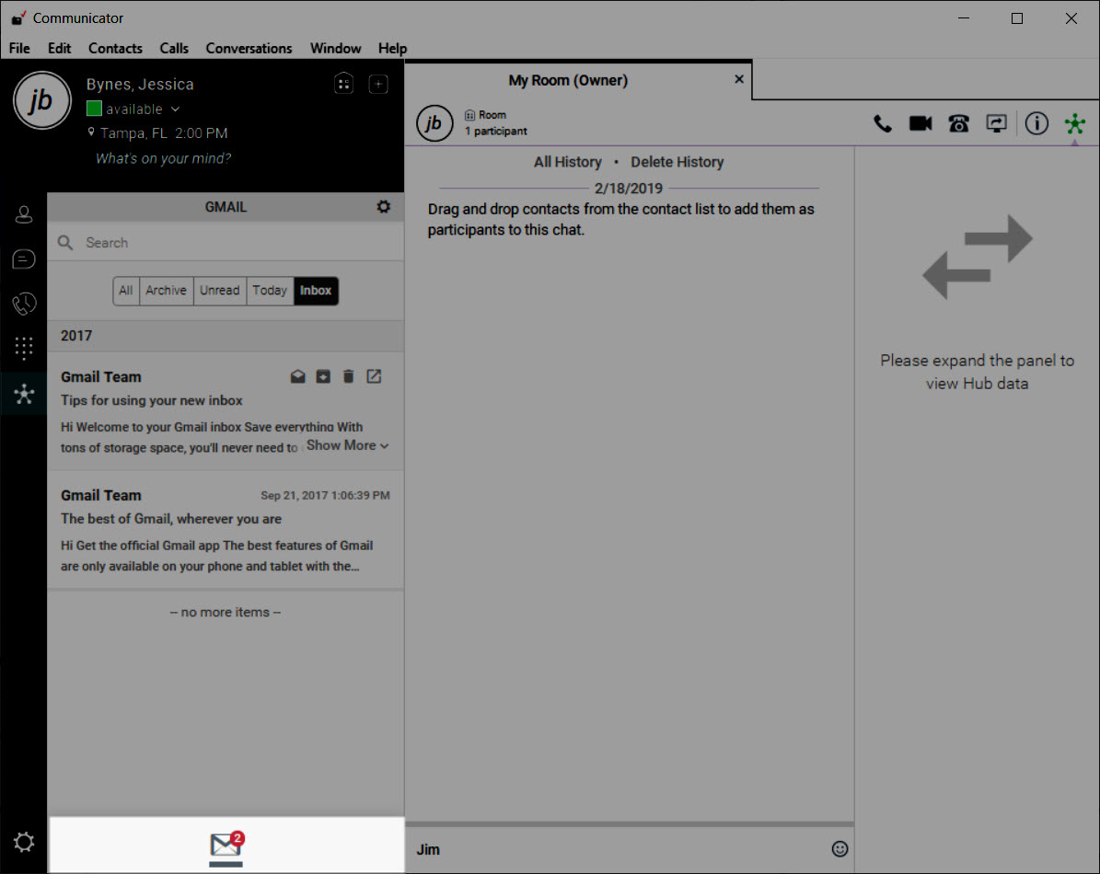This screenshot has width=1100, height=874.
Task: Open the File menu
Action: coord(19,49)
